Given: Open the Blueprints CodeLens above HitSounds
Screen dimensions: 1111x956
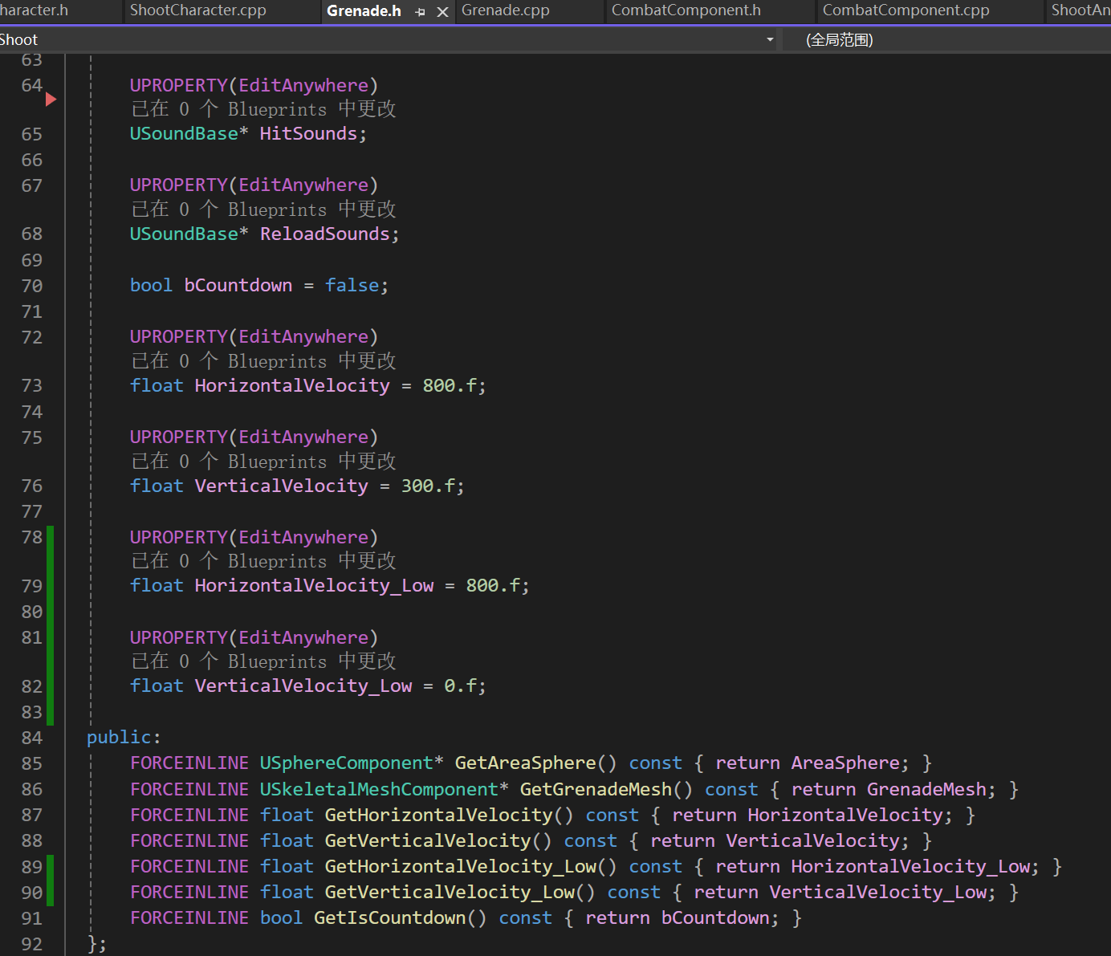Looking at the screenshot, I should click(x=263, y=109).
